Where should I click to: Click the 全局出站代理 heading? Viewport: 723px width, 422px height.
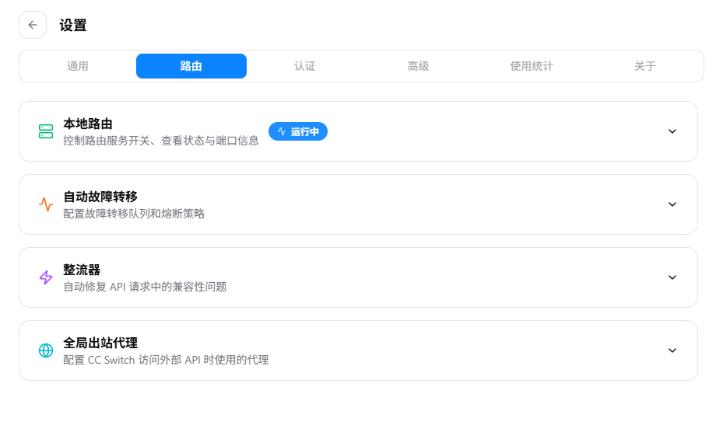click(100, 343)
